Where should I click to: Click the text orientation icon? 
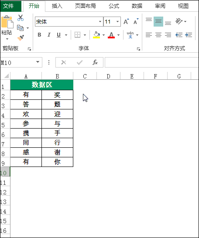(179, 21)
